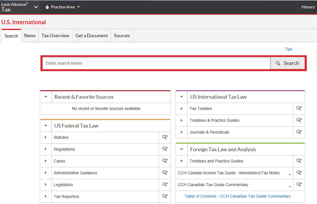Expand the Tax Treaties row

pyautogui.click(x=182, y=109)
